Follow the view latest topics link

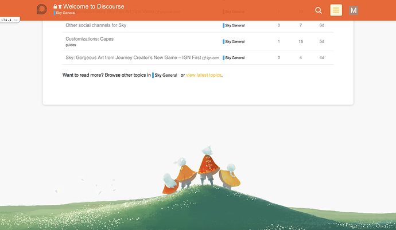204,75
